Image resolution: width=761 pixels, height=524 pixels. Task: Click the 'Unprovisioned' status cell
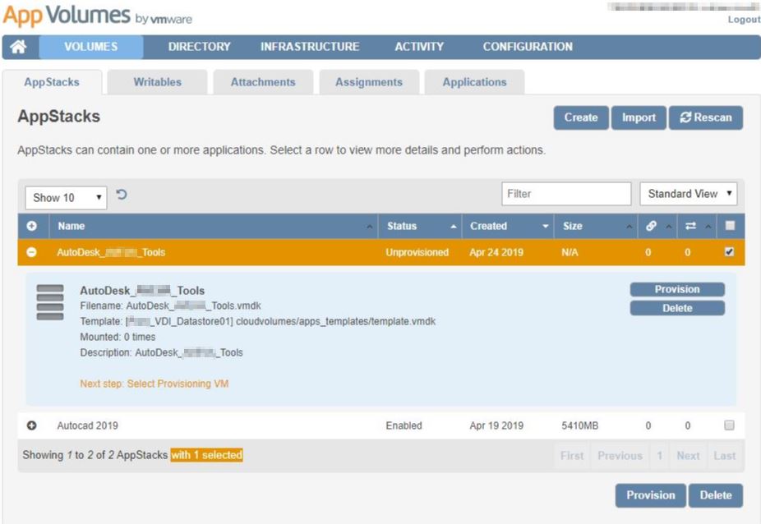point(417,252)
